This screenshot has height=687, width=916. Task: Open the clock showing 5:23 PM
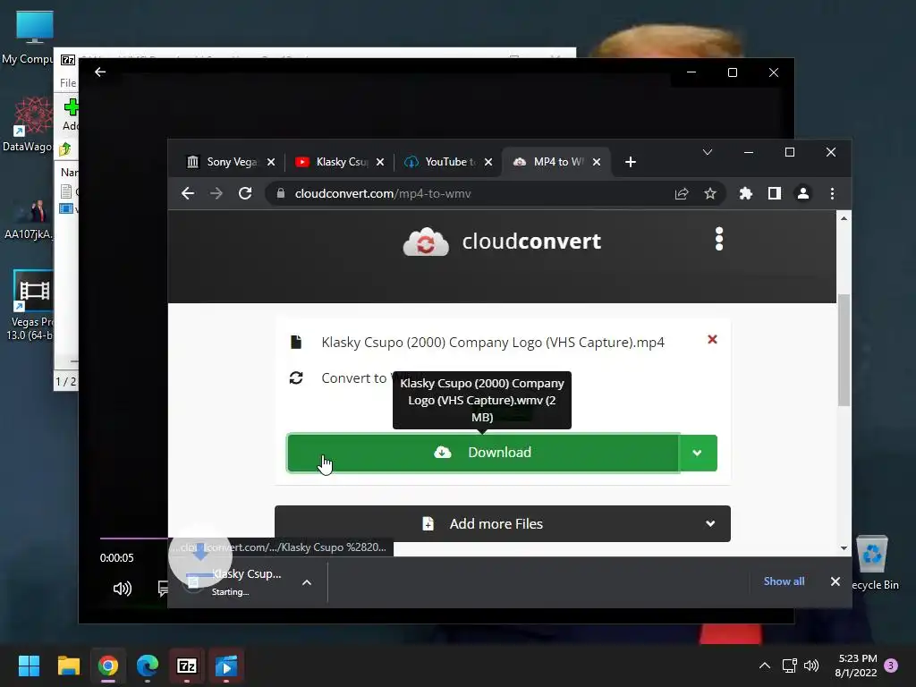pyautogui.click(x=856, y=666)
